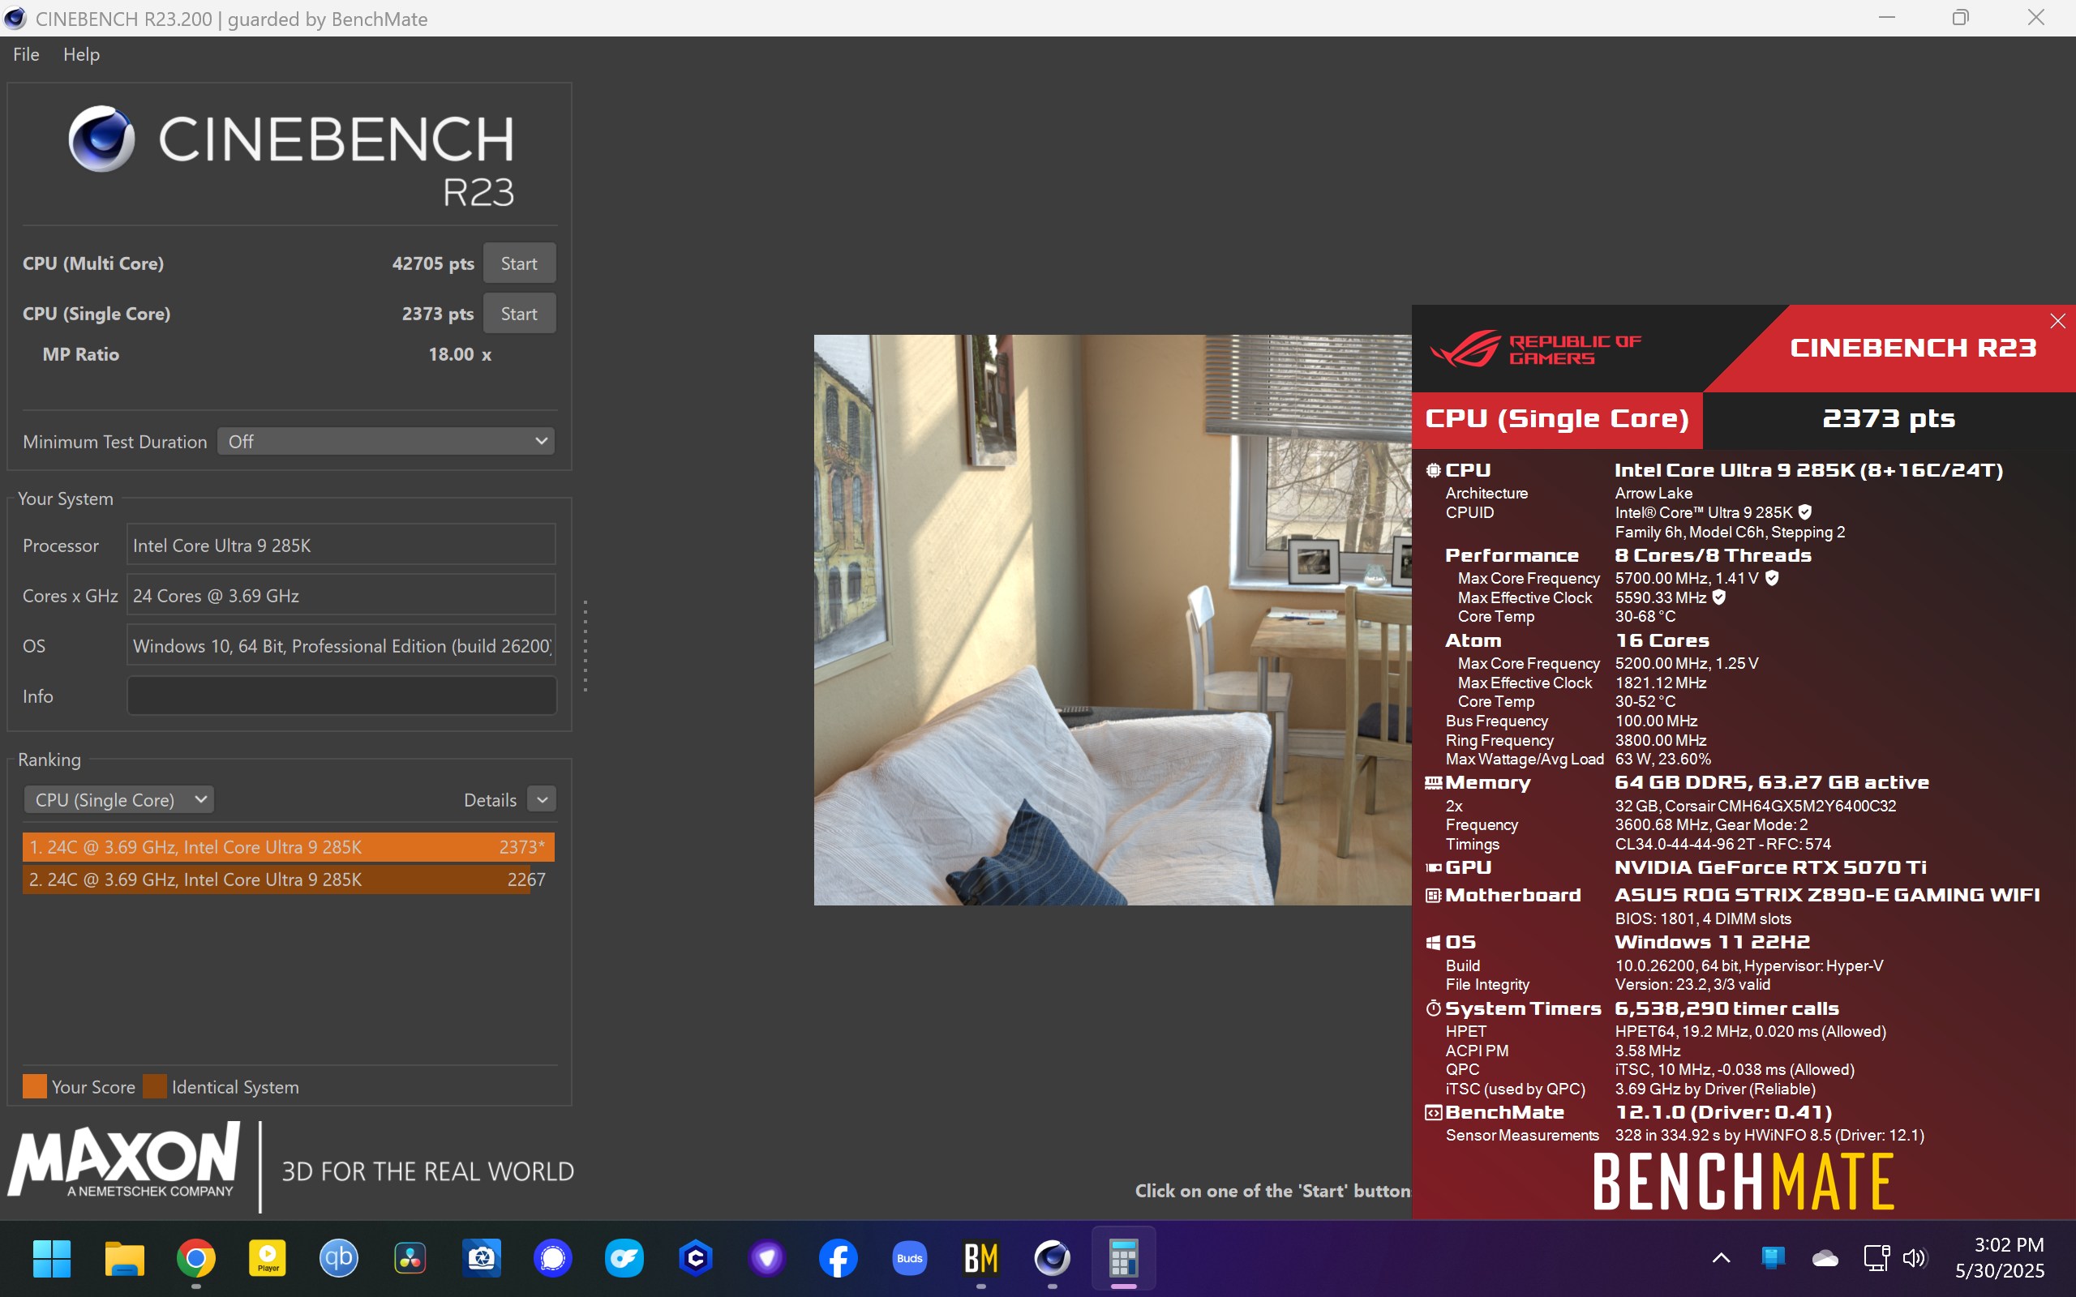Image resolution: width=2076 pixels, height=1297 pixels.
Task: Start the CPU Single Core test
Action: click(519, 314)
